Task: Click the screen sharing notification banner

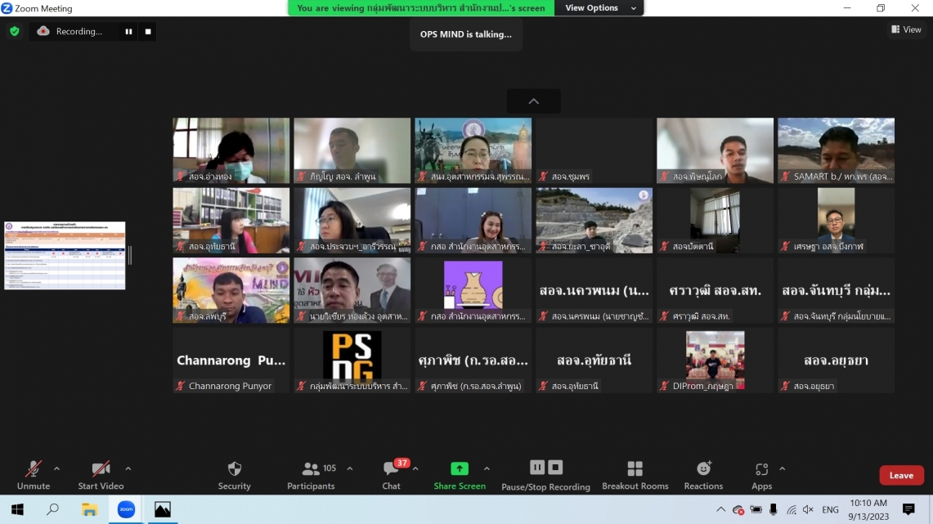Action: pos(421,7)
